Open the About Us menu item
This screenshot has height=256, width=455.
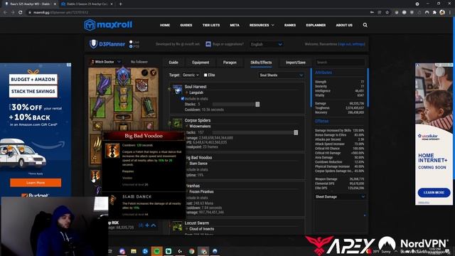coord(344,26)
